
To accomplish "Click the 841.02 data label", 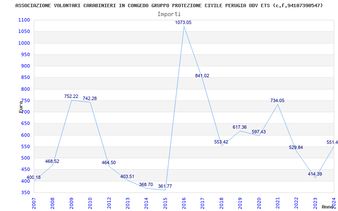I will coord(202,76).
